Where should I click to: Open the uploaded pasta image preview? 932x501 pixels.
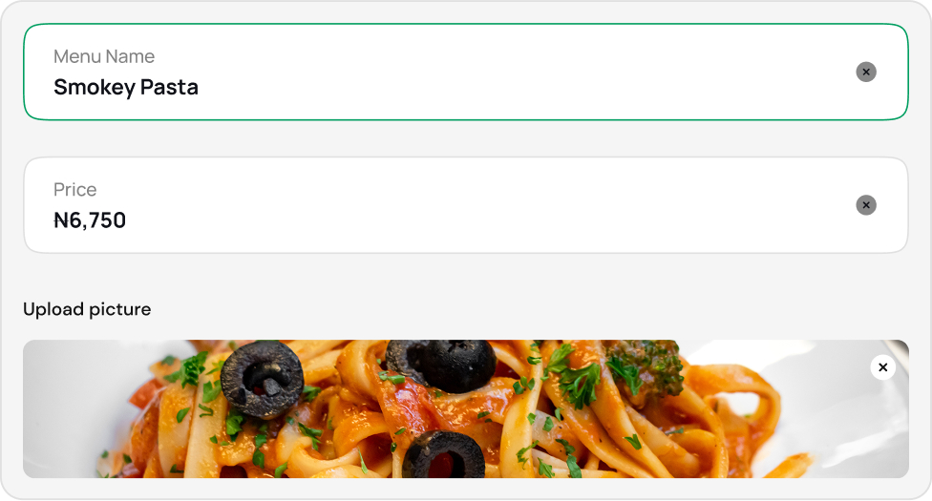pyautogui.click(x=466, y=408)
